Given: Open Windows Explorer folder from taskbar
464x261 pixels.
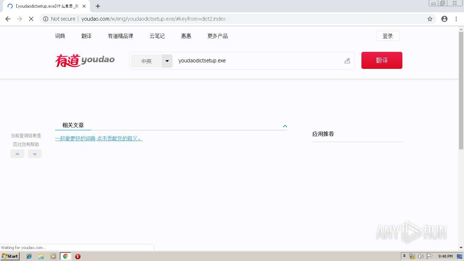Looking at the screenshot, I should tap(41, 256).
